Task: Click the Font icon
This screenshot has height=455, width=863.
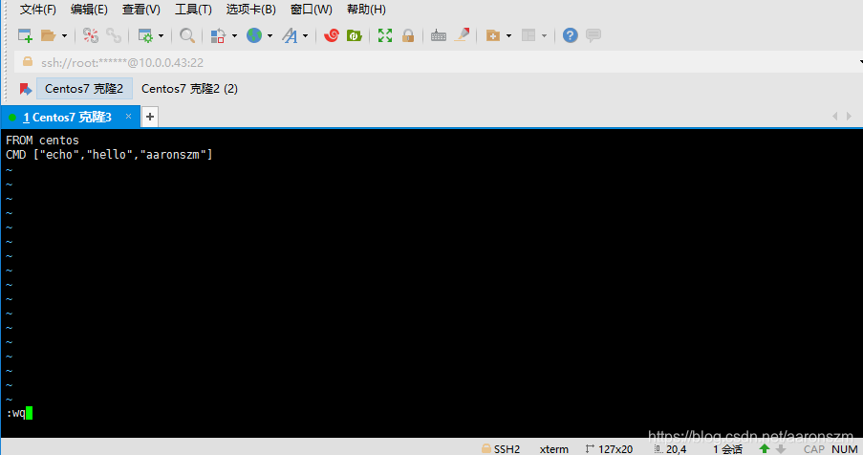Action: point(290,35)
